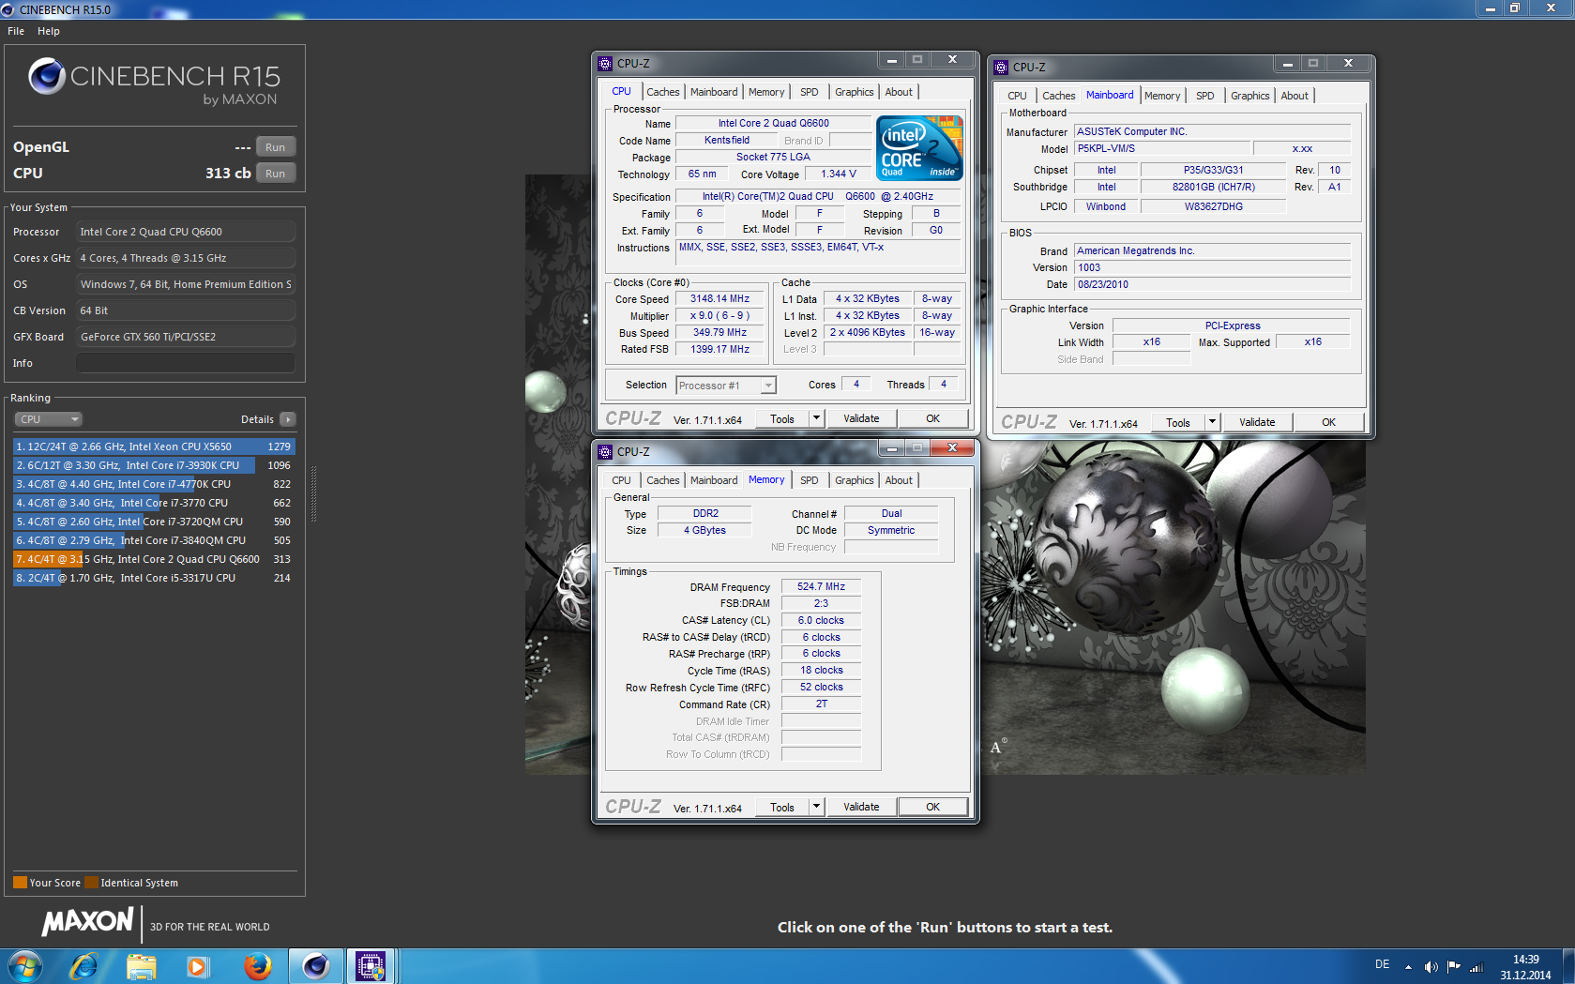The width and height of the screenshot is (1575, 984).
Task: Click the Details arrow button in Ranking
Action: (288, 419)
